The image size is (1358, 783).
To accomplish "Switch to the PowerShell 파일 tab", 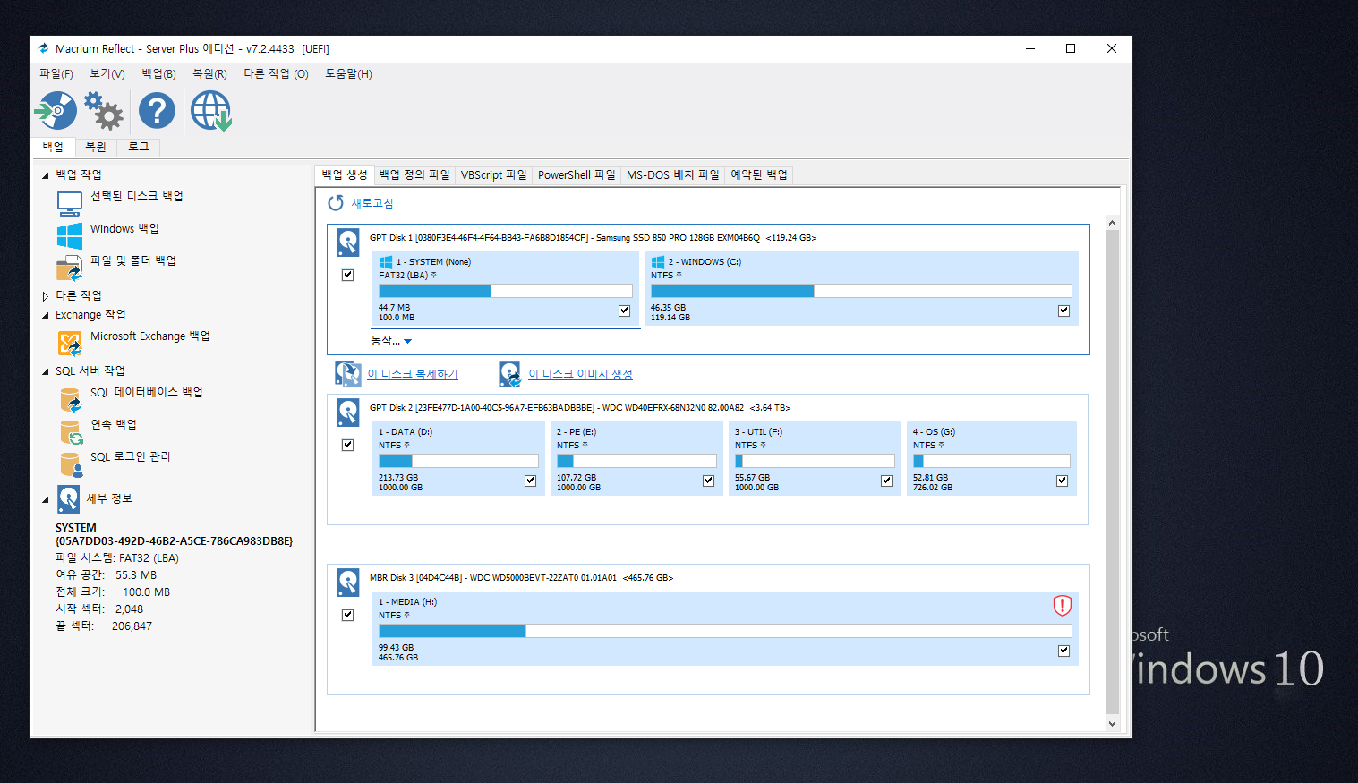I will 577,174.
